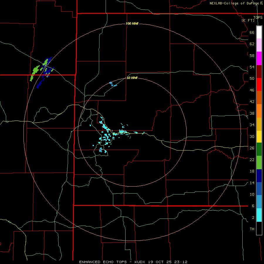Click the small blue echo near 50 NMI label
This screenshot has height=264, width=264.
tap(113, 84)
